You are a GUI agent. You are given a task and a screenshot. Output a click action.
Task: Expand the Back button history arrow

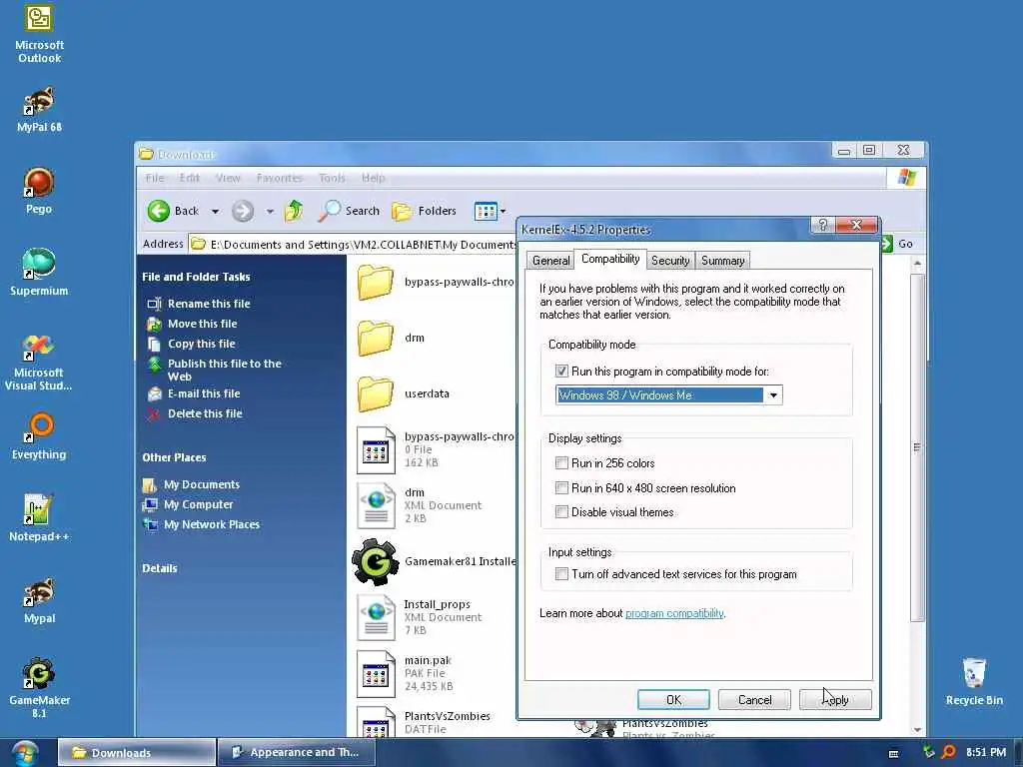click(x=216, y=212)
